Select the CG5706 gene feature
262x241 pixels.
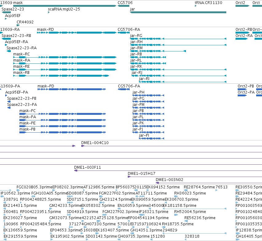(x=123, y=6)
